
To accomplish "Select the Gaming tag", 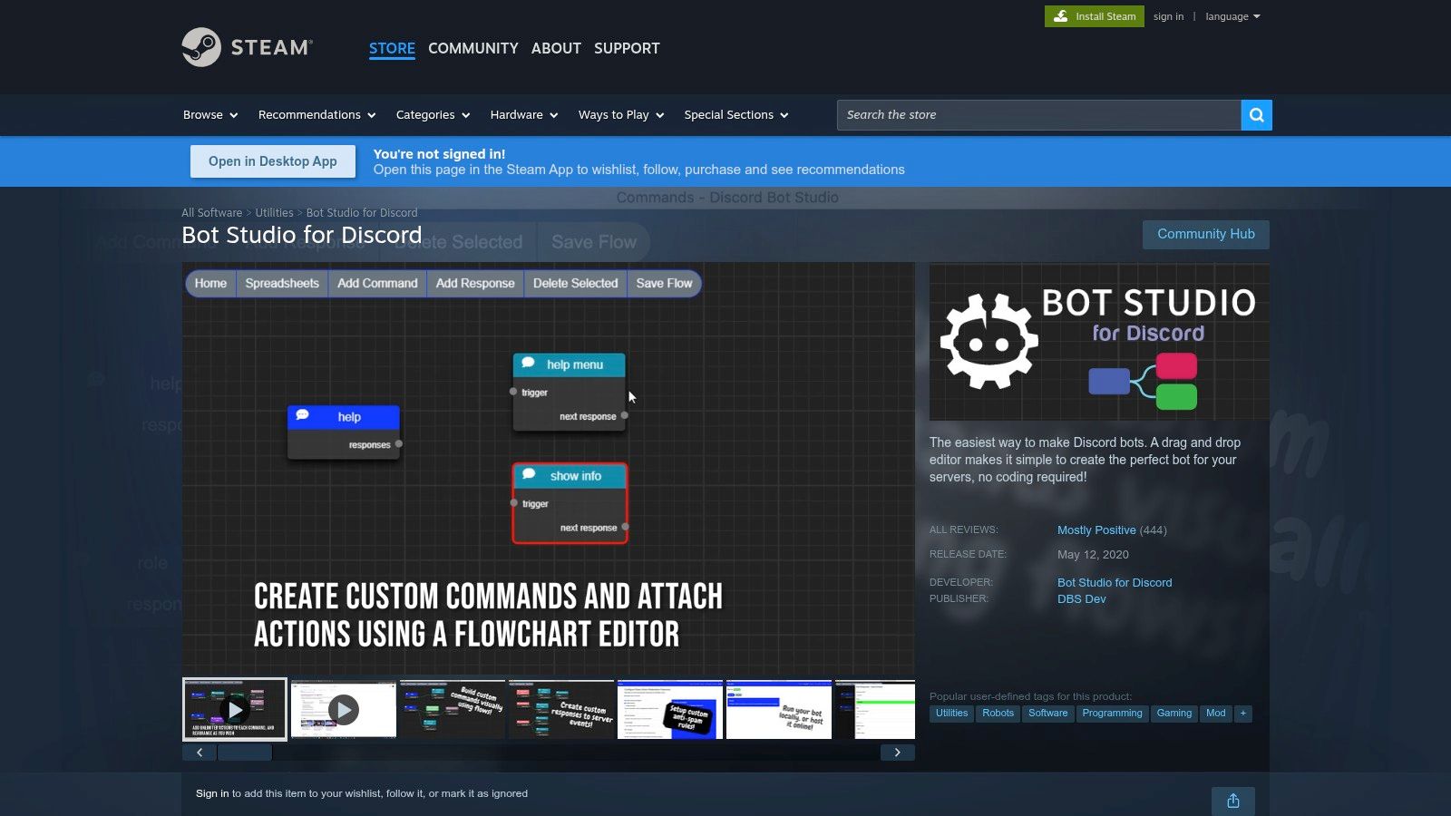I will (1173, 714).
